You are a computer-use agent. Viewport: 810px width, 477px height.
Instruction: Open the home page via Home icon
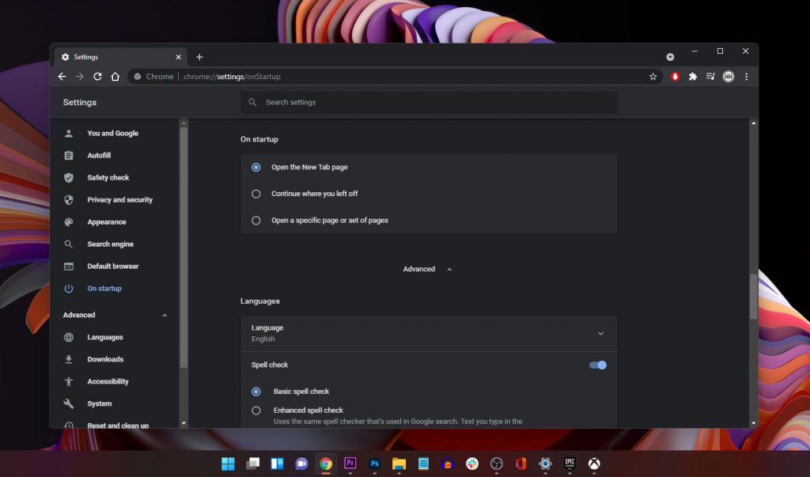point(115,77)
